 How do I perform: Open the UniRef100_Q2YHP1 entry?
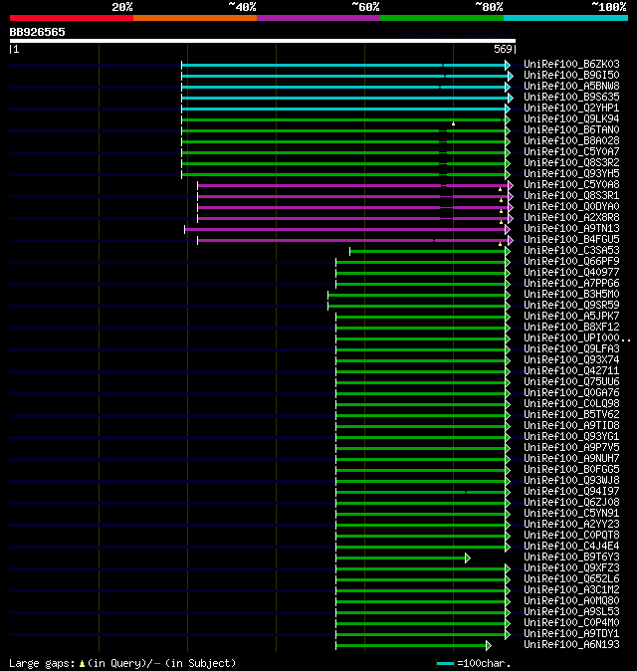[571, 108]
